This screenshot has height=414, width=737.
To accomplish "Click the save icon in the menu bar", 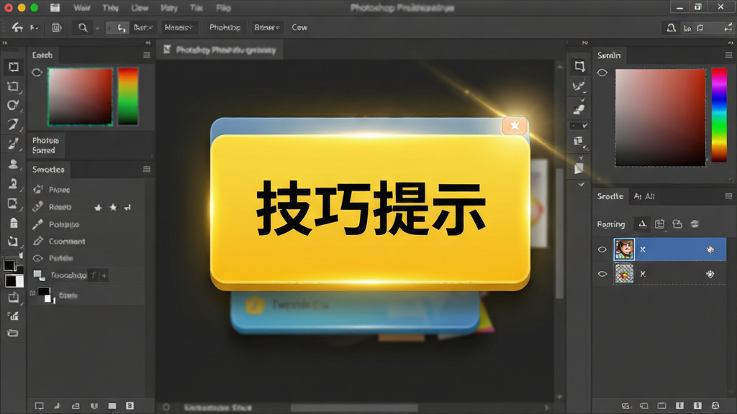I will pos(55,8).
